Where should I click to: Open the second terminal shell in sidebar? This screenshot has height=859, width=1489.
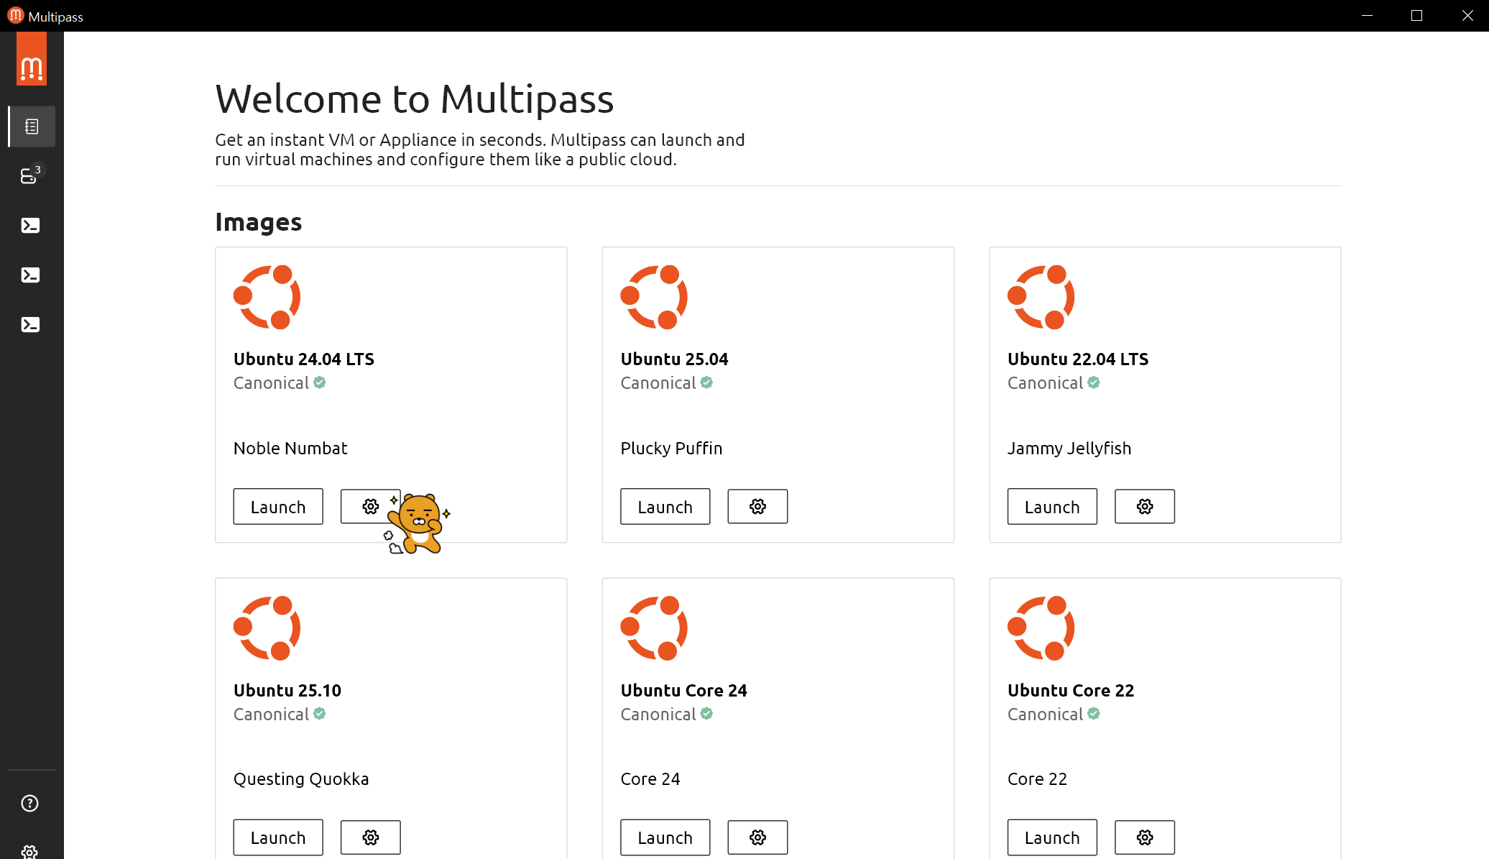[x=30, y=275]
